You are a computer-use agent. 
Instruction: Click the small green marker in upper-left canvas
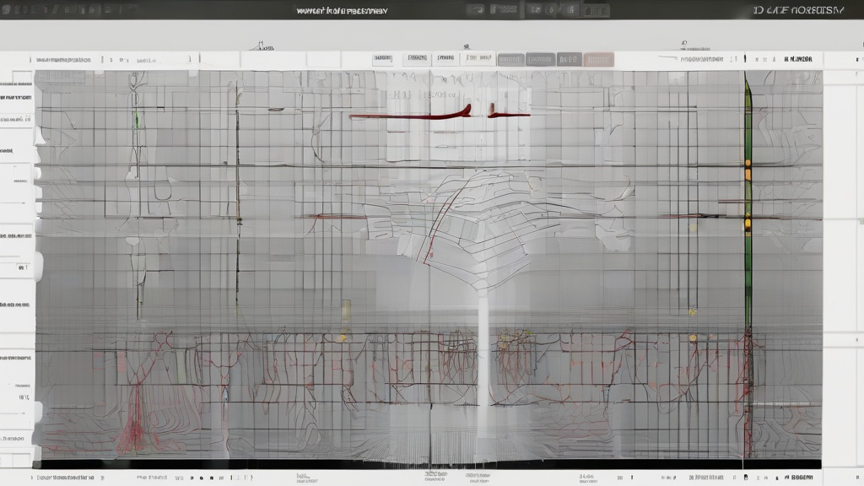tap(136, 119)
